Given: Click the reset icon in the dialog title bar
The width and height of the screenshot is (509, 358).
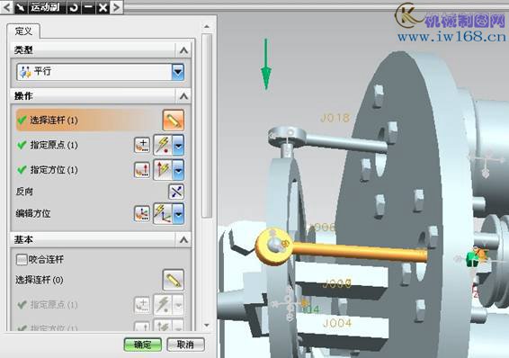Looking at the screenshot, I should [x=74, y=7].
